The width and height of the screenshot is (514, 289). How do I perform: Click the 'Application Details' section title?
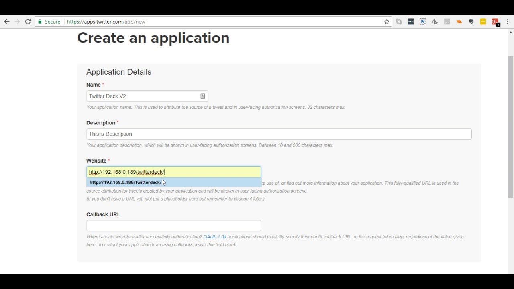point(118,72)
